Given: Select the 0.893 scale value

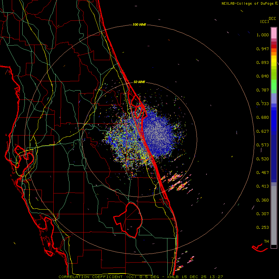Looking at the screenshot, I should click(x=263, y=62).
